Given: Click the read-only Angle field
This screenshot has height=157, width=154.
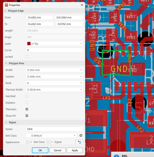Looking at the screenshot, I should pos(54,37).
